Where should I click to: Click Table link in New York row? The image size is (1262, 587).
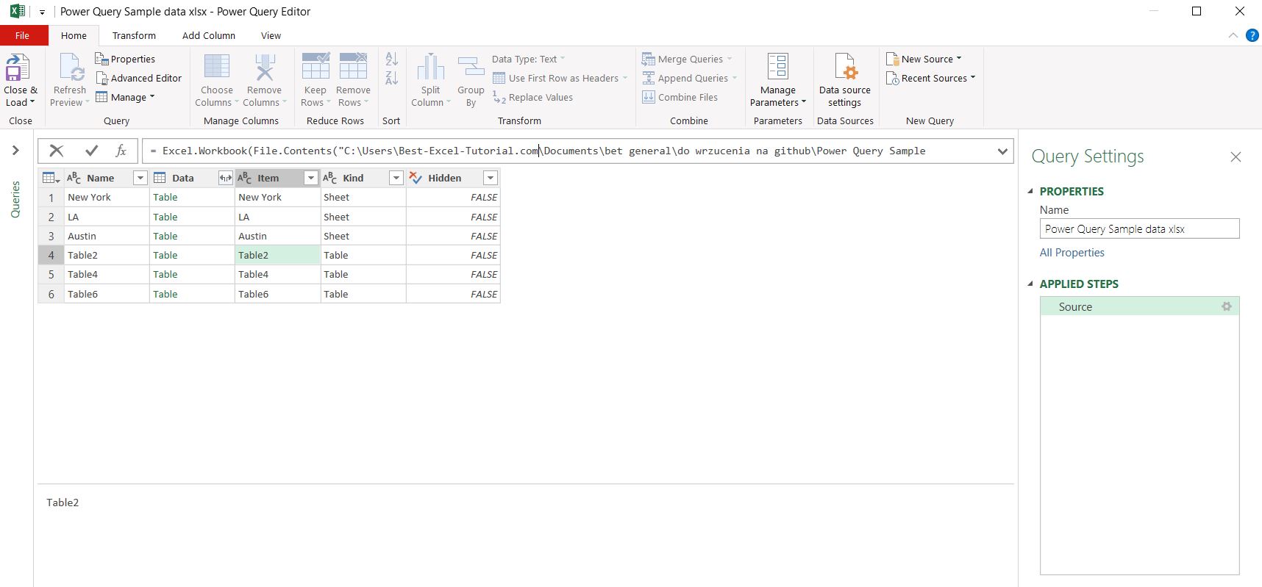coord(165,197)
